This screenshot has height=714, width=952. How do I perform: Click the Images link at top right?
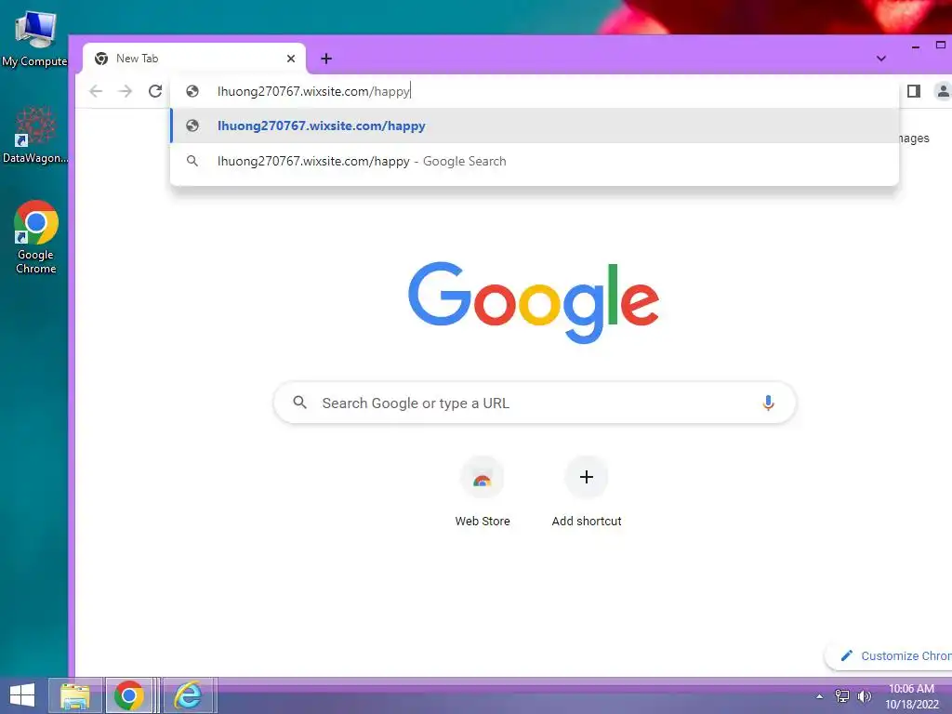pyautogui.click(x=914, y=139)
